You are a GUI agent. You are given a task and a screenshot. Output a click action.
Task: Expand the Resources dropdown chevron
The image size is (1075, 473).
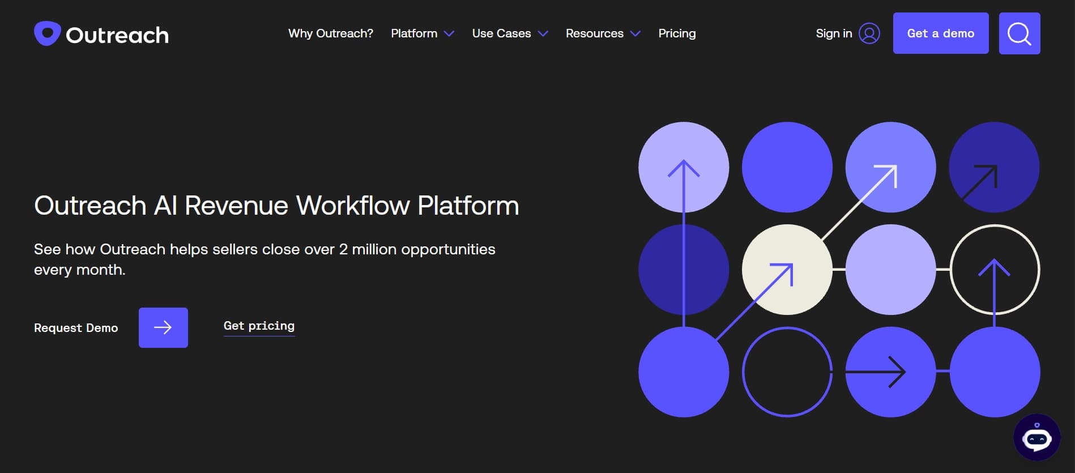pyautogui.click(x=635, y=34)
